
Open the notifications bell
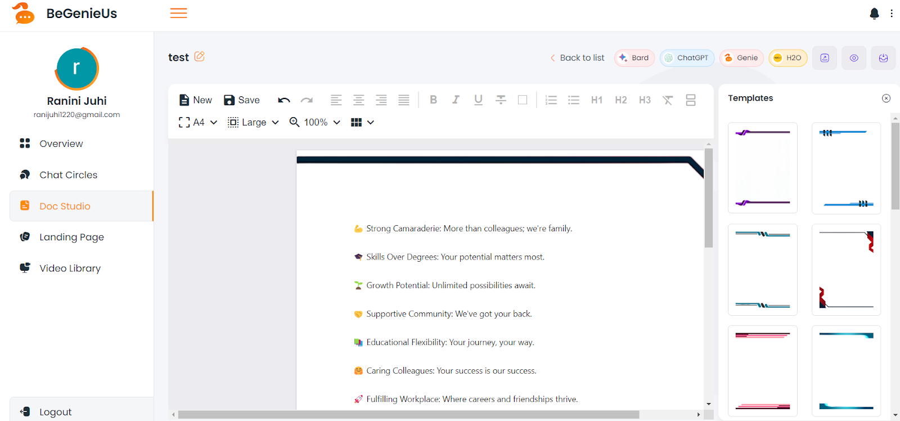874,14
